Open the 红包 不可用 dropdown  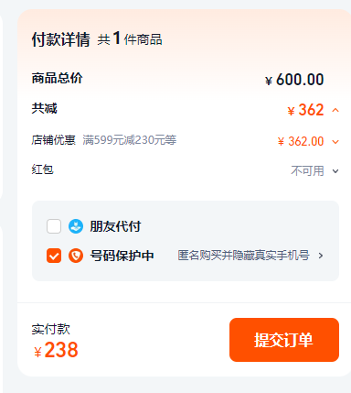tap(335, 171)
